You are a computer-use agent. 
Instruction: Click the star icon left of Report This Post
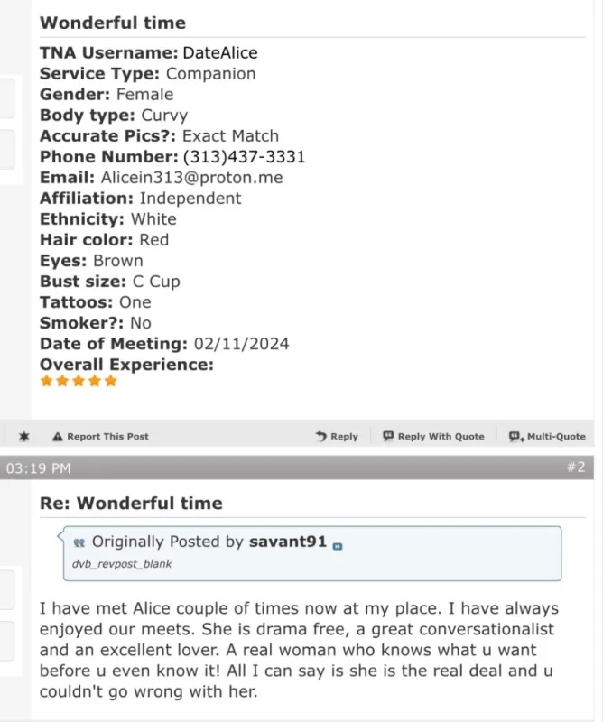click(x=24, y=437)
